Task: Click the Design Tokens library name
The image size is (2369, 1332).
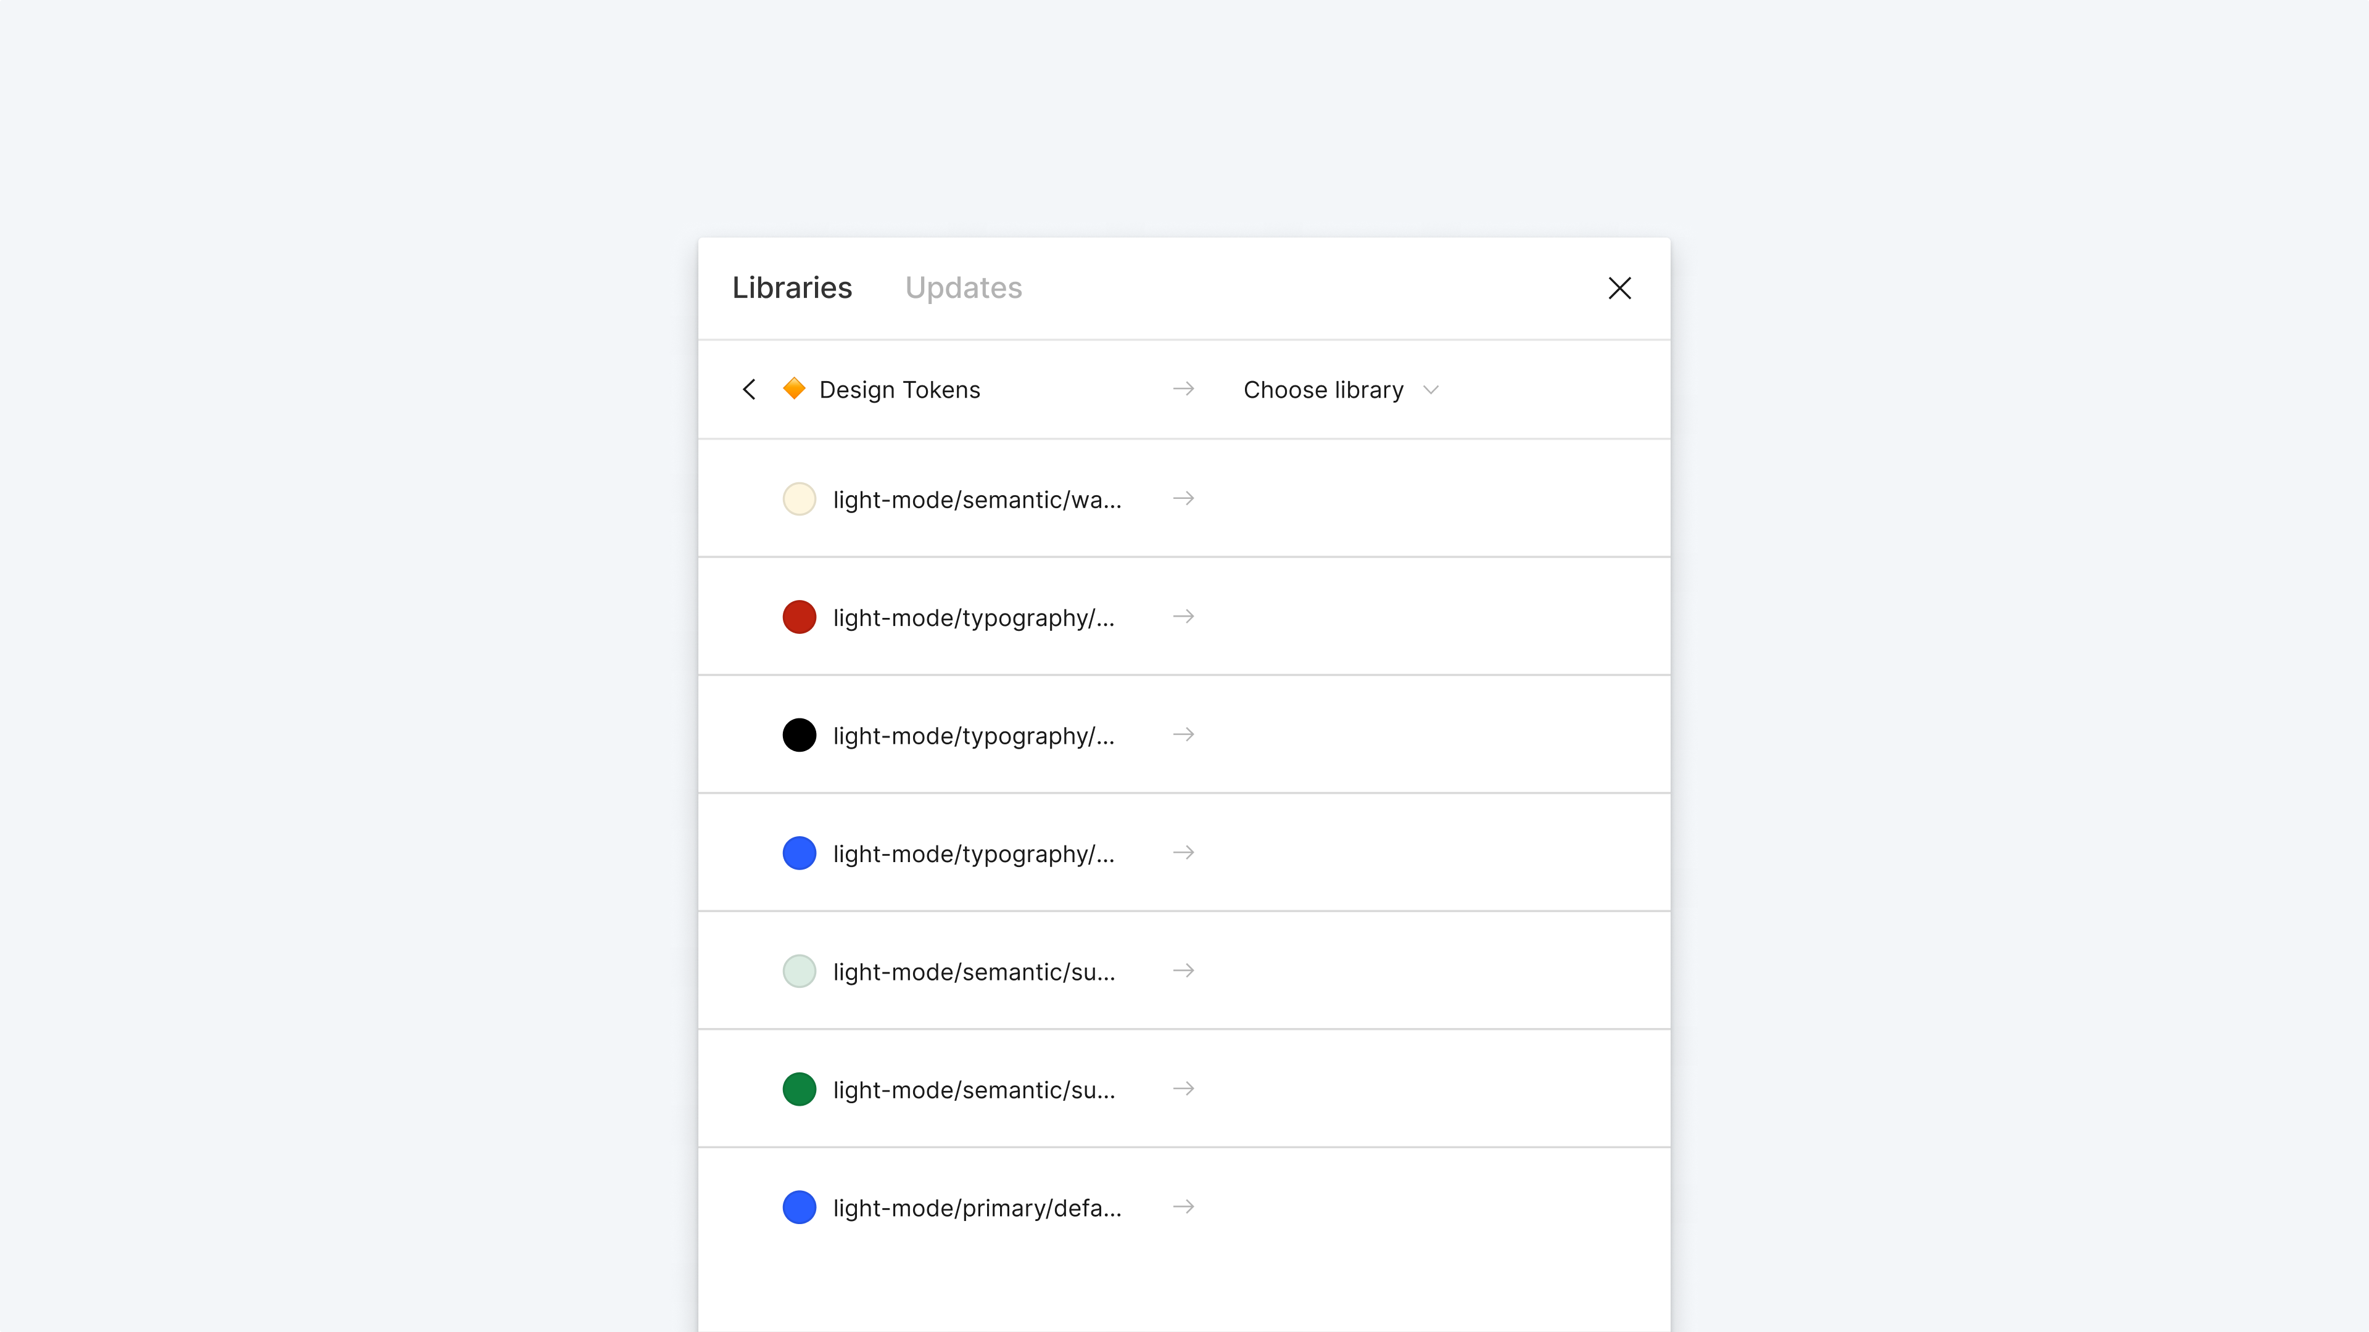Action: pos(899,390)
